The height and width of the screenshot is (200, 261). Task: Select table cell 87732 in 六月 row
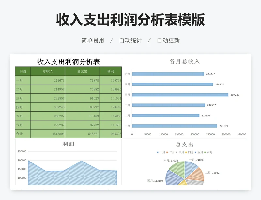click(82, 125)
